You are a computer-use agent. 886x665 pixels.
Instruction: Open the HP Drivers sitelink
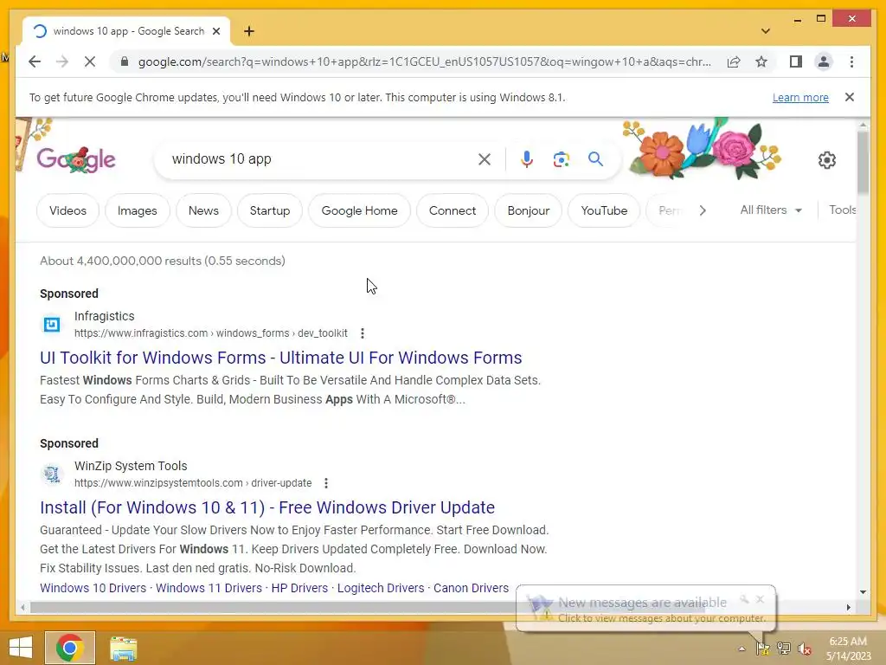coord(299,588)
